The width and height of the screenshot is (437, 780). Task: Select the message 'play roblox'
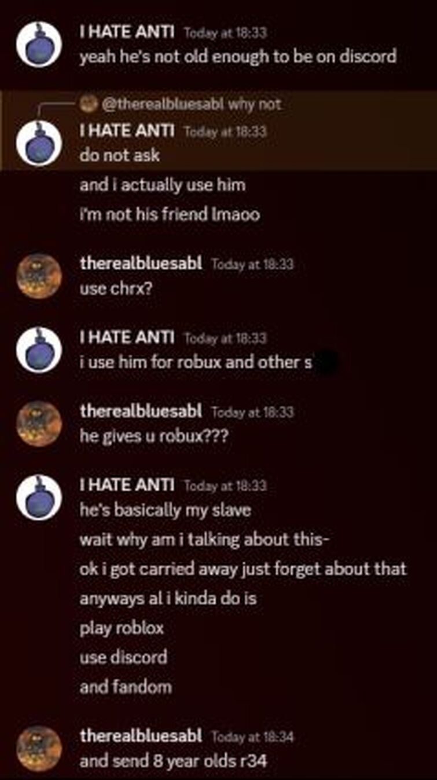click(122, 628)
